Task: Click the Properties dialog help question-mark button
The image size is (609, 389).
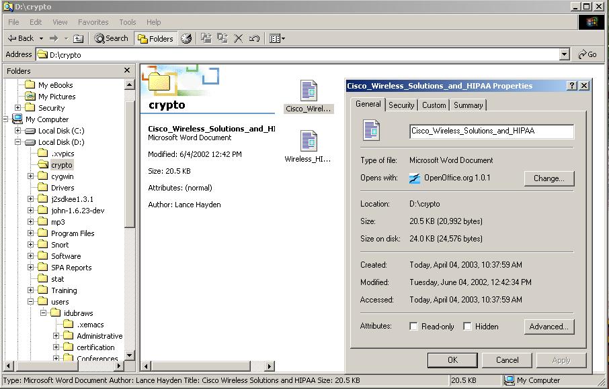Action: point(572,86)
